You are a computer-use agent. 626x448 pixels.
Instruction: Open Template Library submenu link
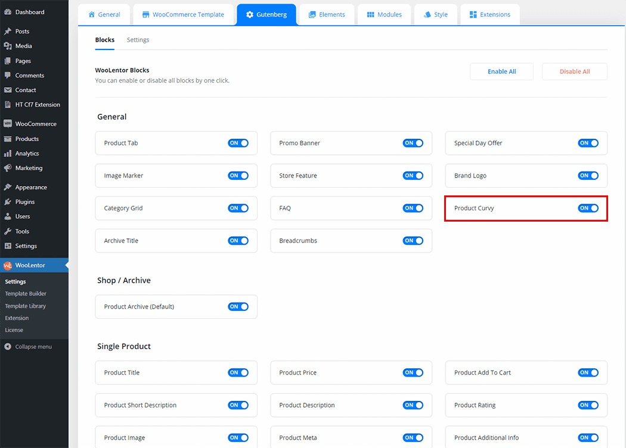[x=26, y=306]
